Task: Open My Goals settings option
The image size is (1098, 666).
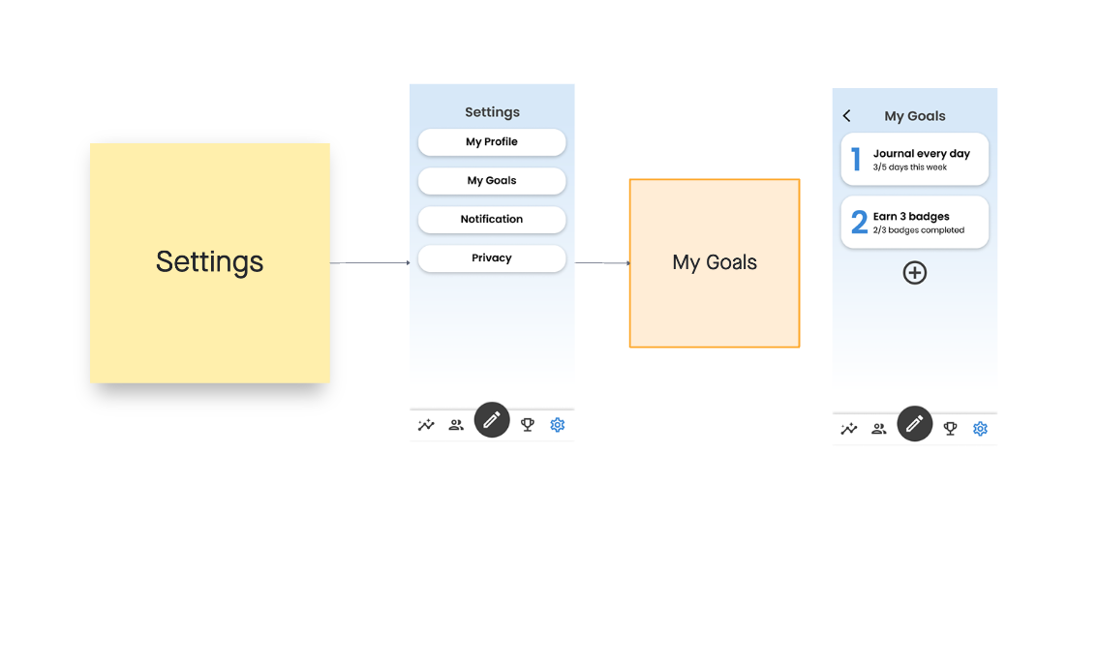Action: point(492,181)
